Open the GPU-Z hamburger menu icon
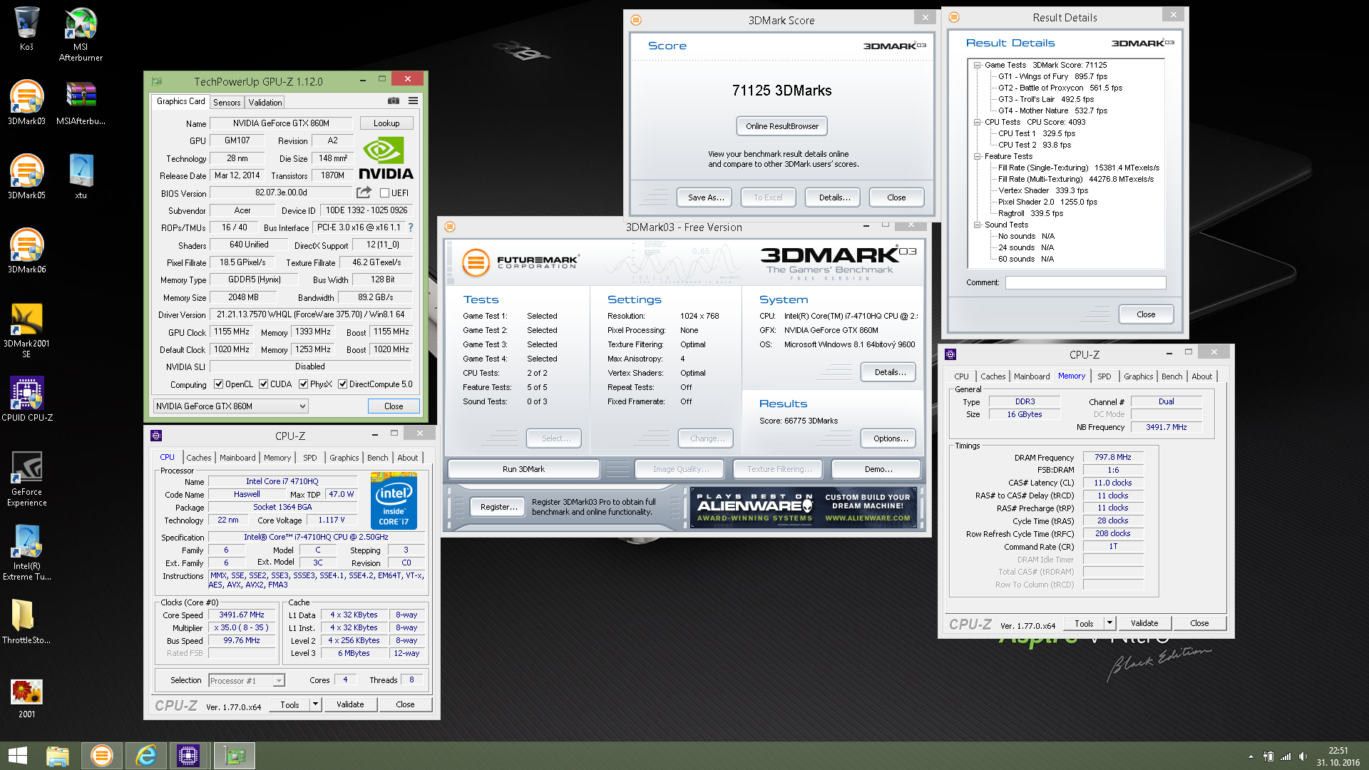The width and height of the screenshot is (1369, 770). click(413, 101)
